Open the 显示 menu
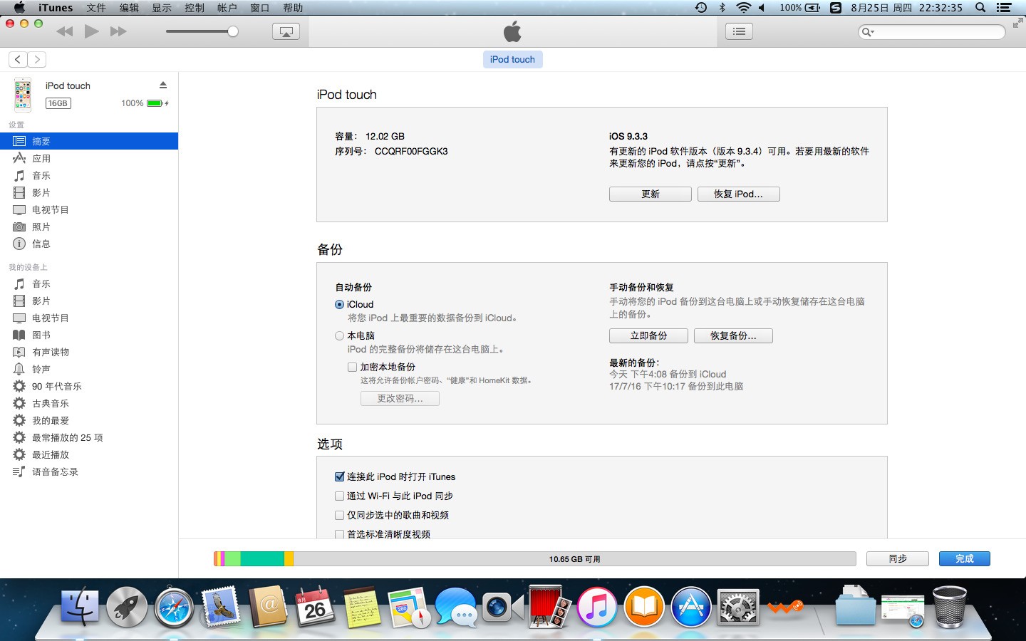The height and width of the screenshot is (641, 1026). tap(162, 8)
